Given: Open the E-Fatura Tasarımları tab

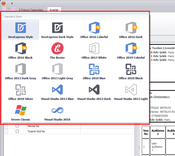Looking at the screenshot, I should [31, 10].
